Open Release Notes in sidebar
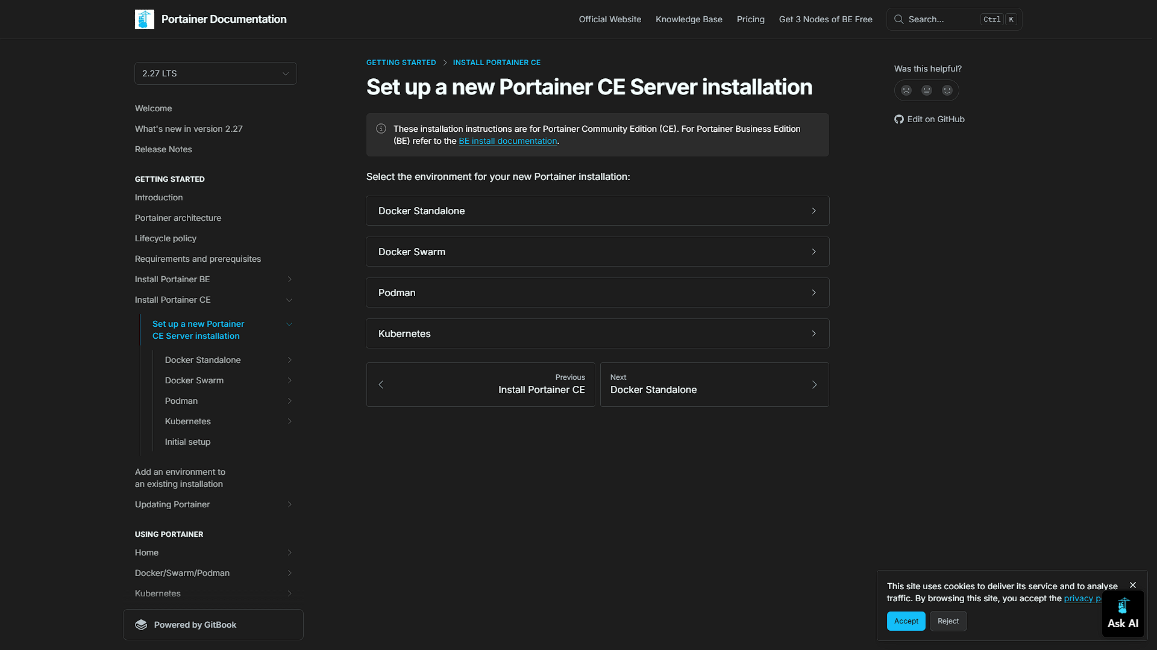The width and height of the screenshot is (1157, 650). point(163,149)
